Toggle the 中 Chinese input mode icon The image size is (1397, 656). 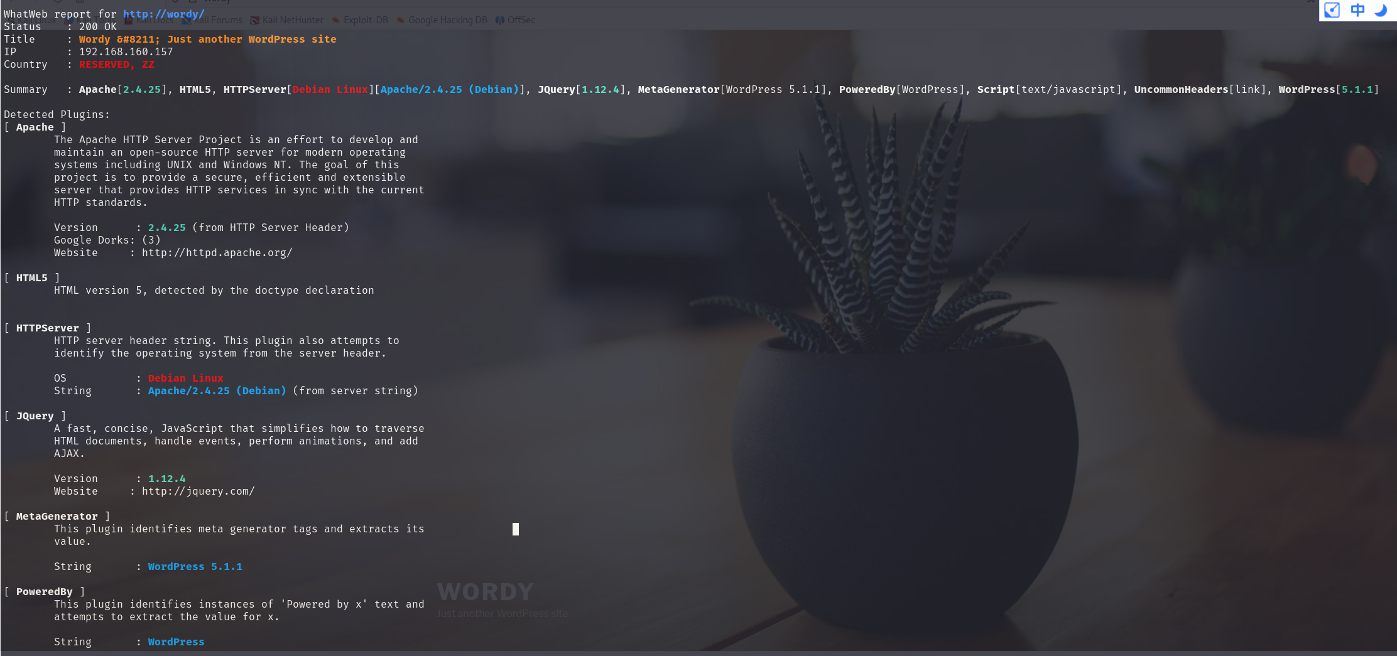pyautogui.click(x=1357, y=10)
